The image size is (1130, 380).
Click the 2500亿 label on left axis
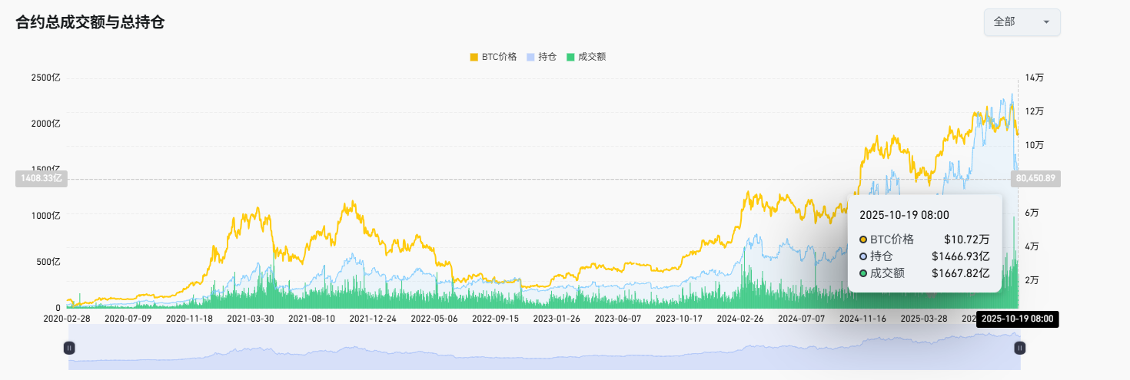tap(45, 78)
